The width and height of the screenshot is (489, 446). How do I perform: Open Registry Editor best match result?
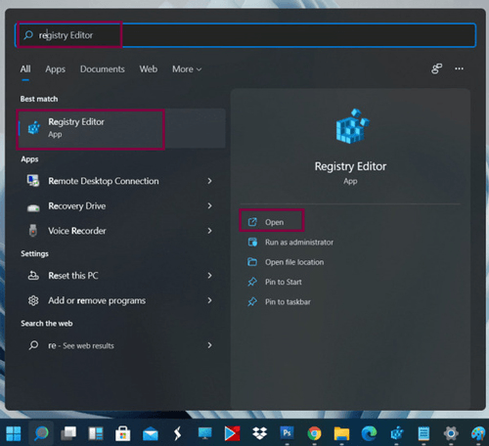click(121, 128)
